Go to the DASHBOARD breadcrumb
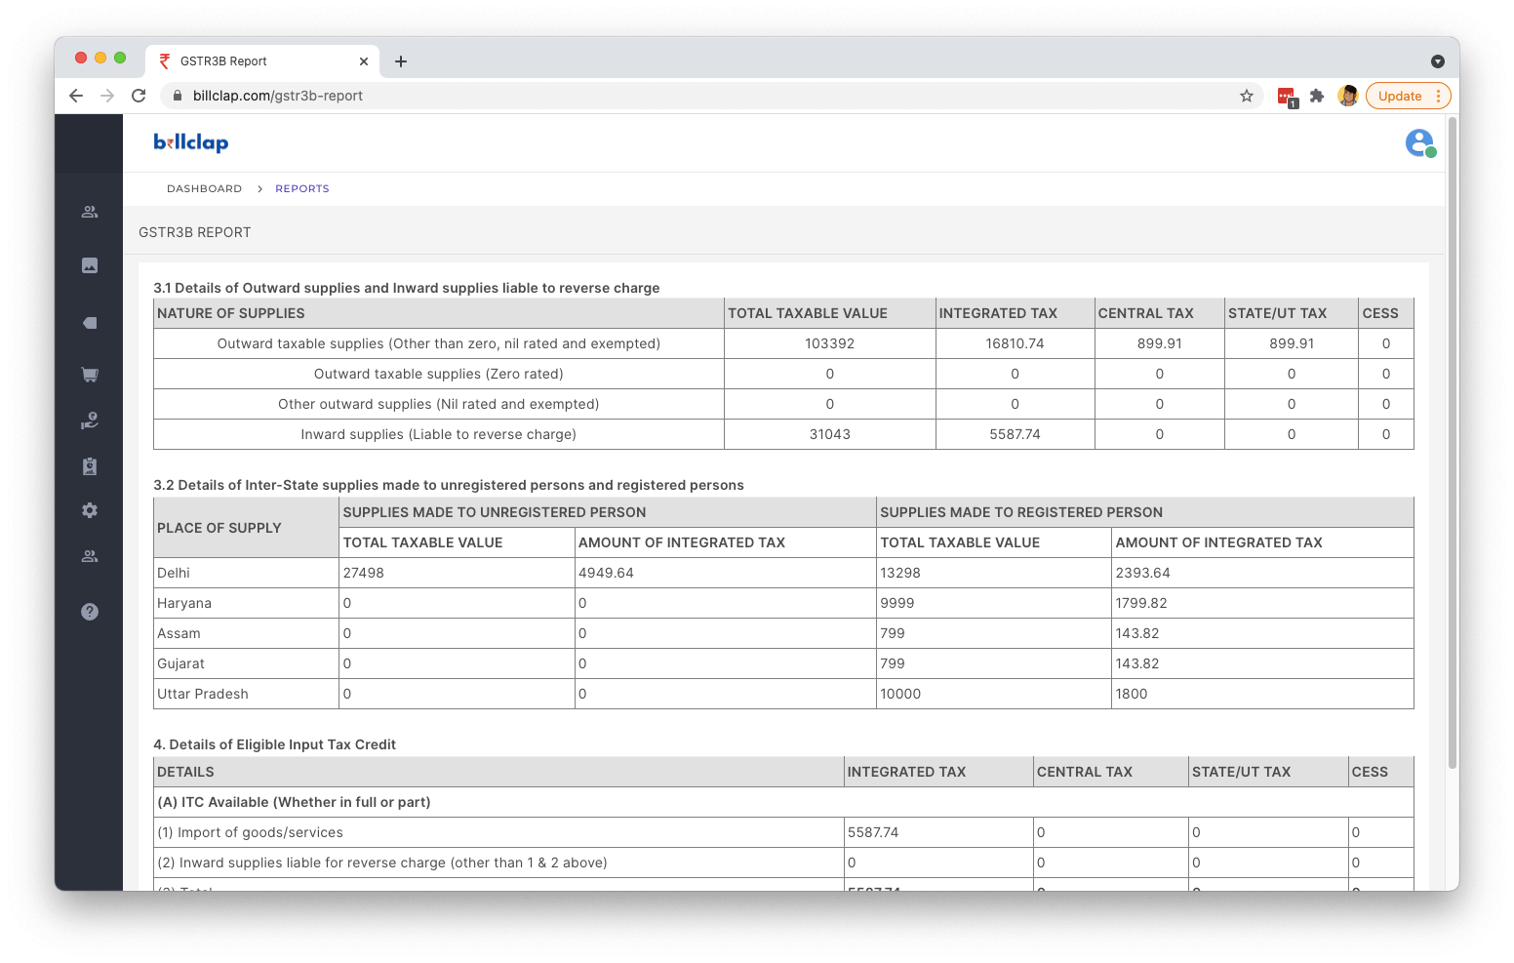Image resolution: width=1514 pixels, height=963 pixels. tap(204, 189)
